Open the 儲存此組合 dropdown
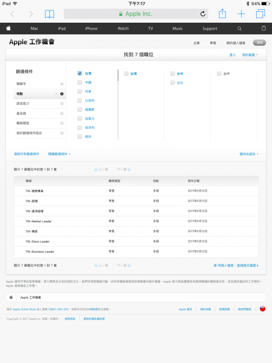The image size is (272, 363). 249,154
